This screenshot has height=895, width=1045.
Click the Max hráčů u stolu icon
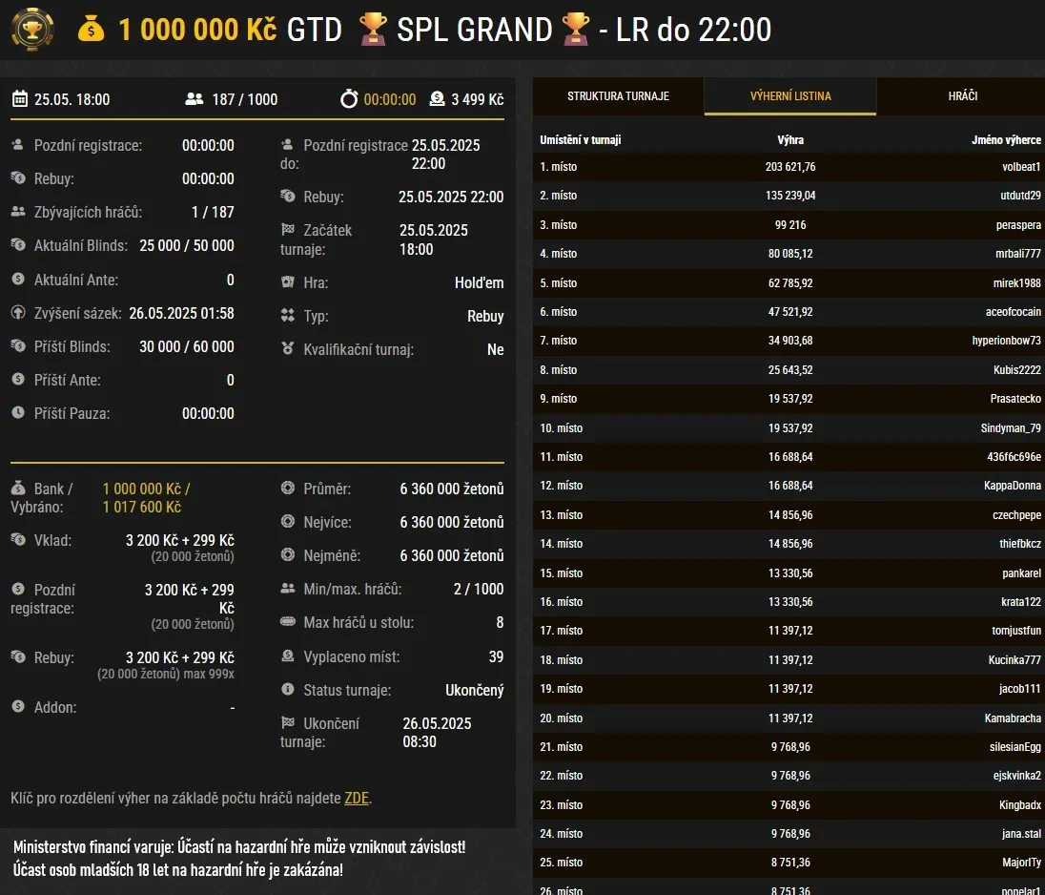click(x=288, y=622)
